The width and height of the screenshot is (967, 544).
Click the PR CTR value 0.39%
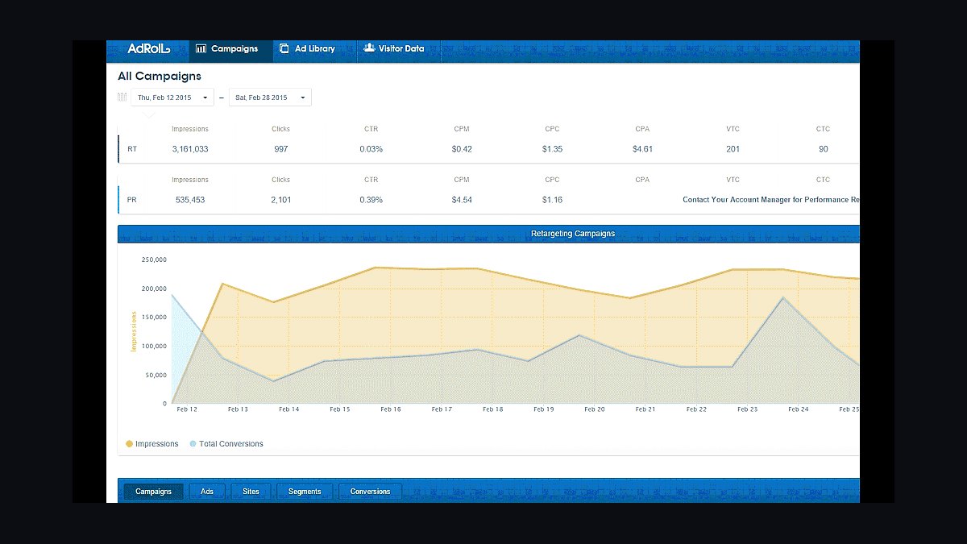click(x=371, y=200)
